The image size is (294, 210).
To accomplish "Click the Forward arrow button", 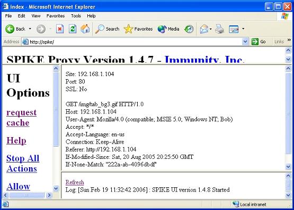I will (x=41, y=29).
